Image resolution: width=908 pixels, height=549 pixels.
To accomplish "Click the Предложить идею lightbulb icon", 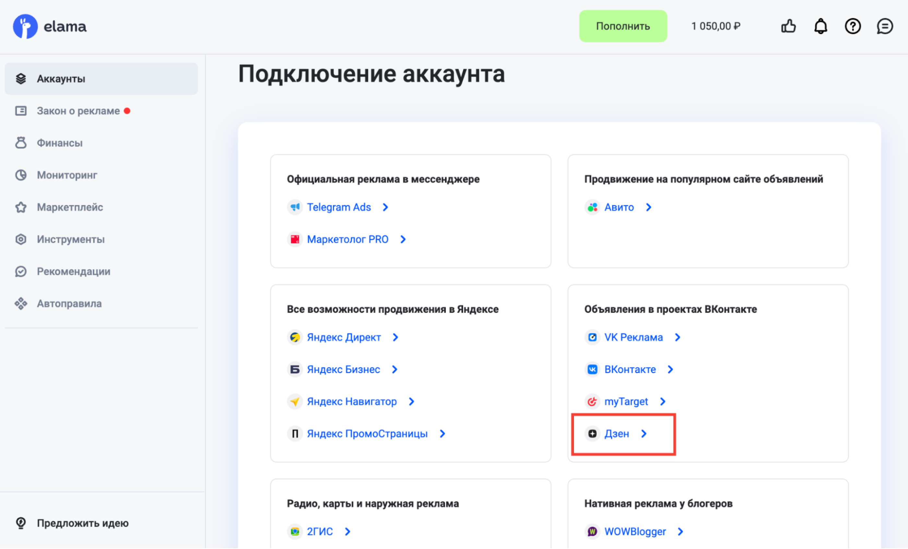I will point(21,523).
